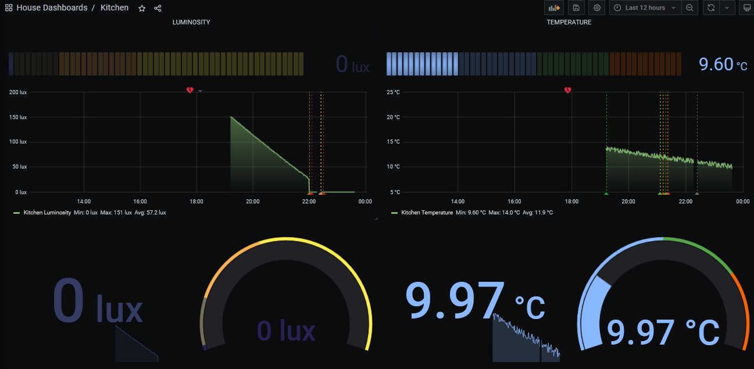Expand the refresh interval dropdown
This screenshot has width=754, height=369.
727,8
